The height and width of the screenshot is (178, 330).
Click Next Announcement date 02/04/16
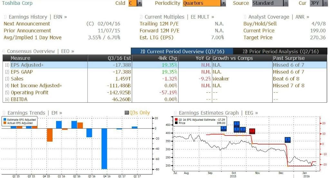pyautogui.click(x=109, y=24)
